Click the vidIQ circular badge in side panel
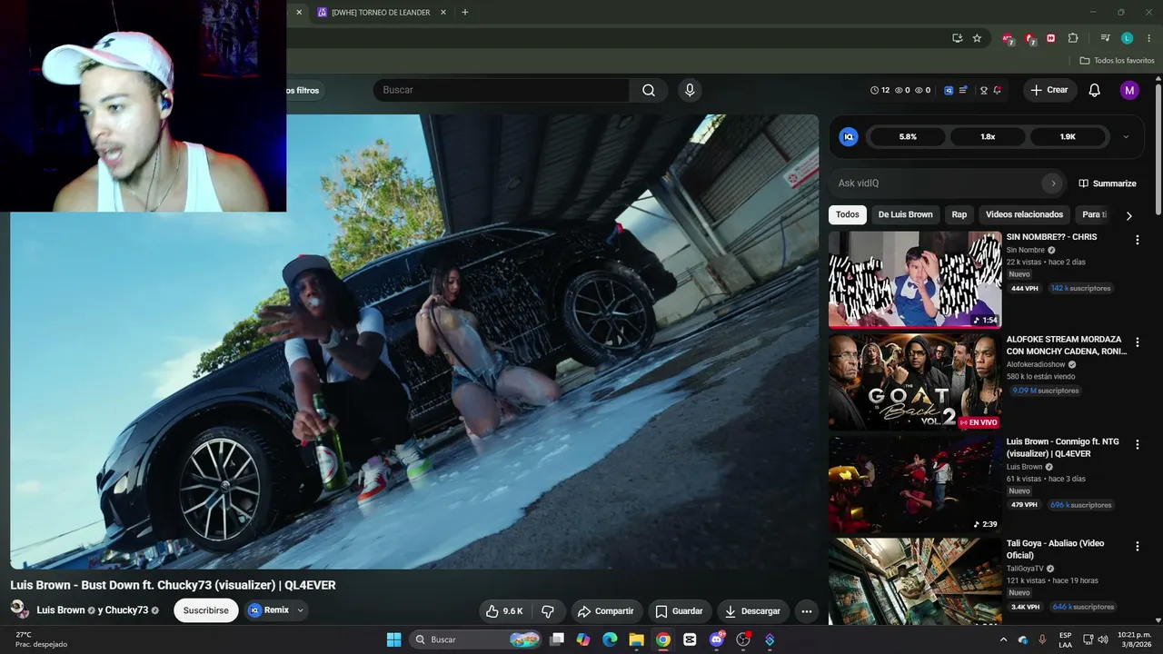This screenshot has height=654, width=1163. coord(849,137)
